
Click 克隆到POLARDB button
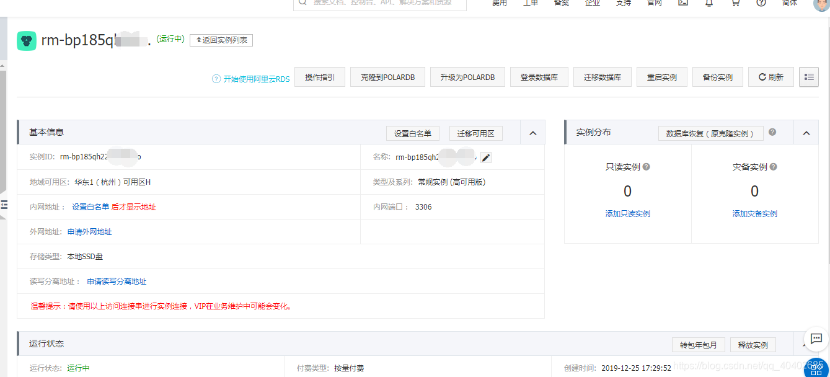[x=387, y=77]
